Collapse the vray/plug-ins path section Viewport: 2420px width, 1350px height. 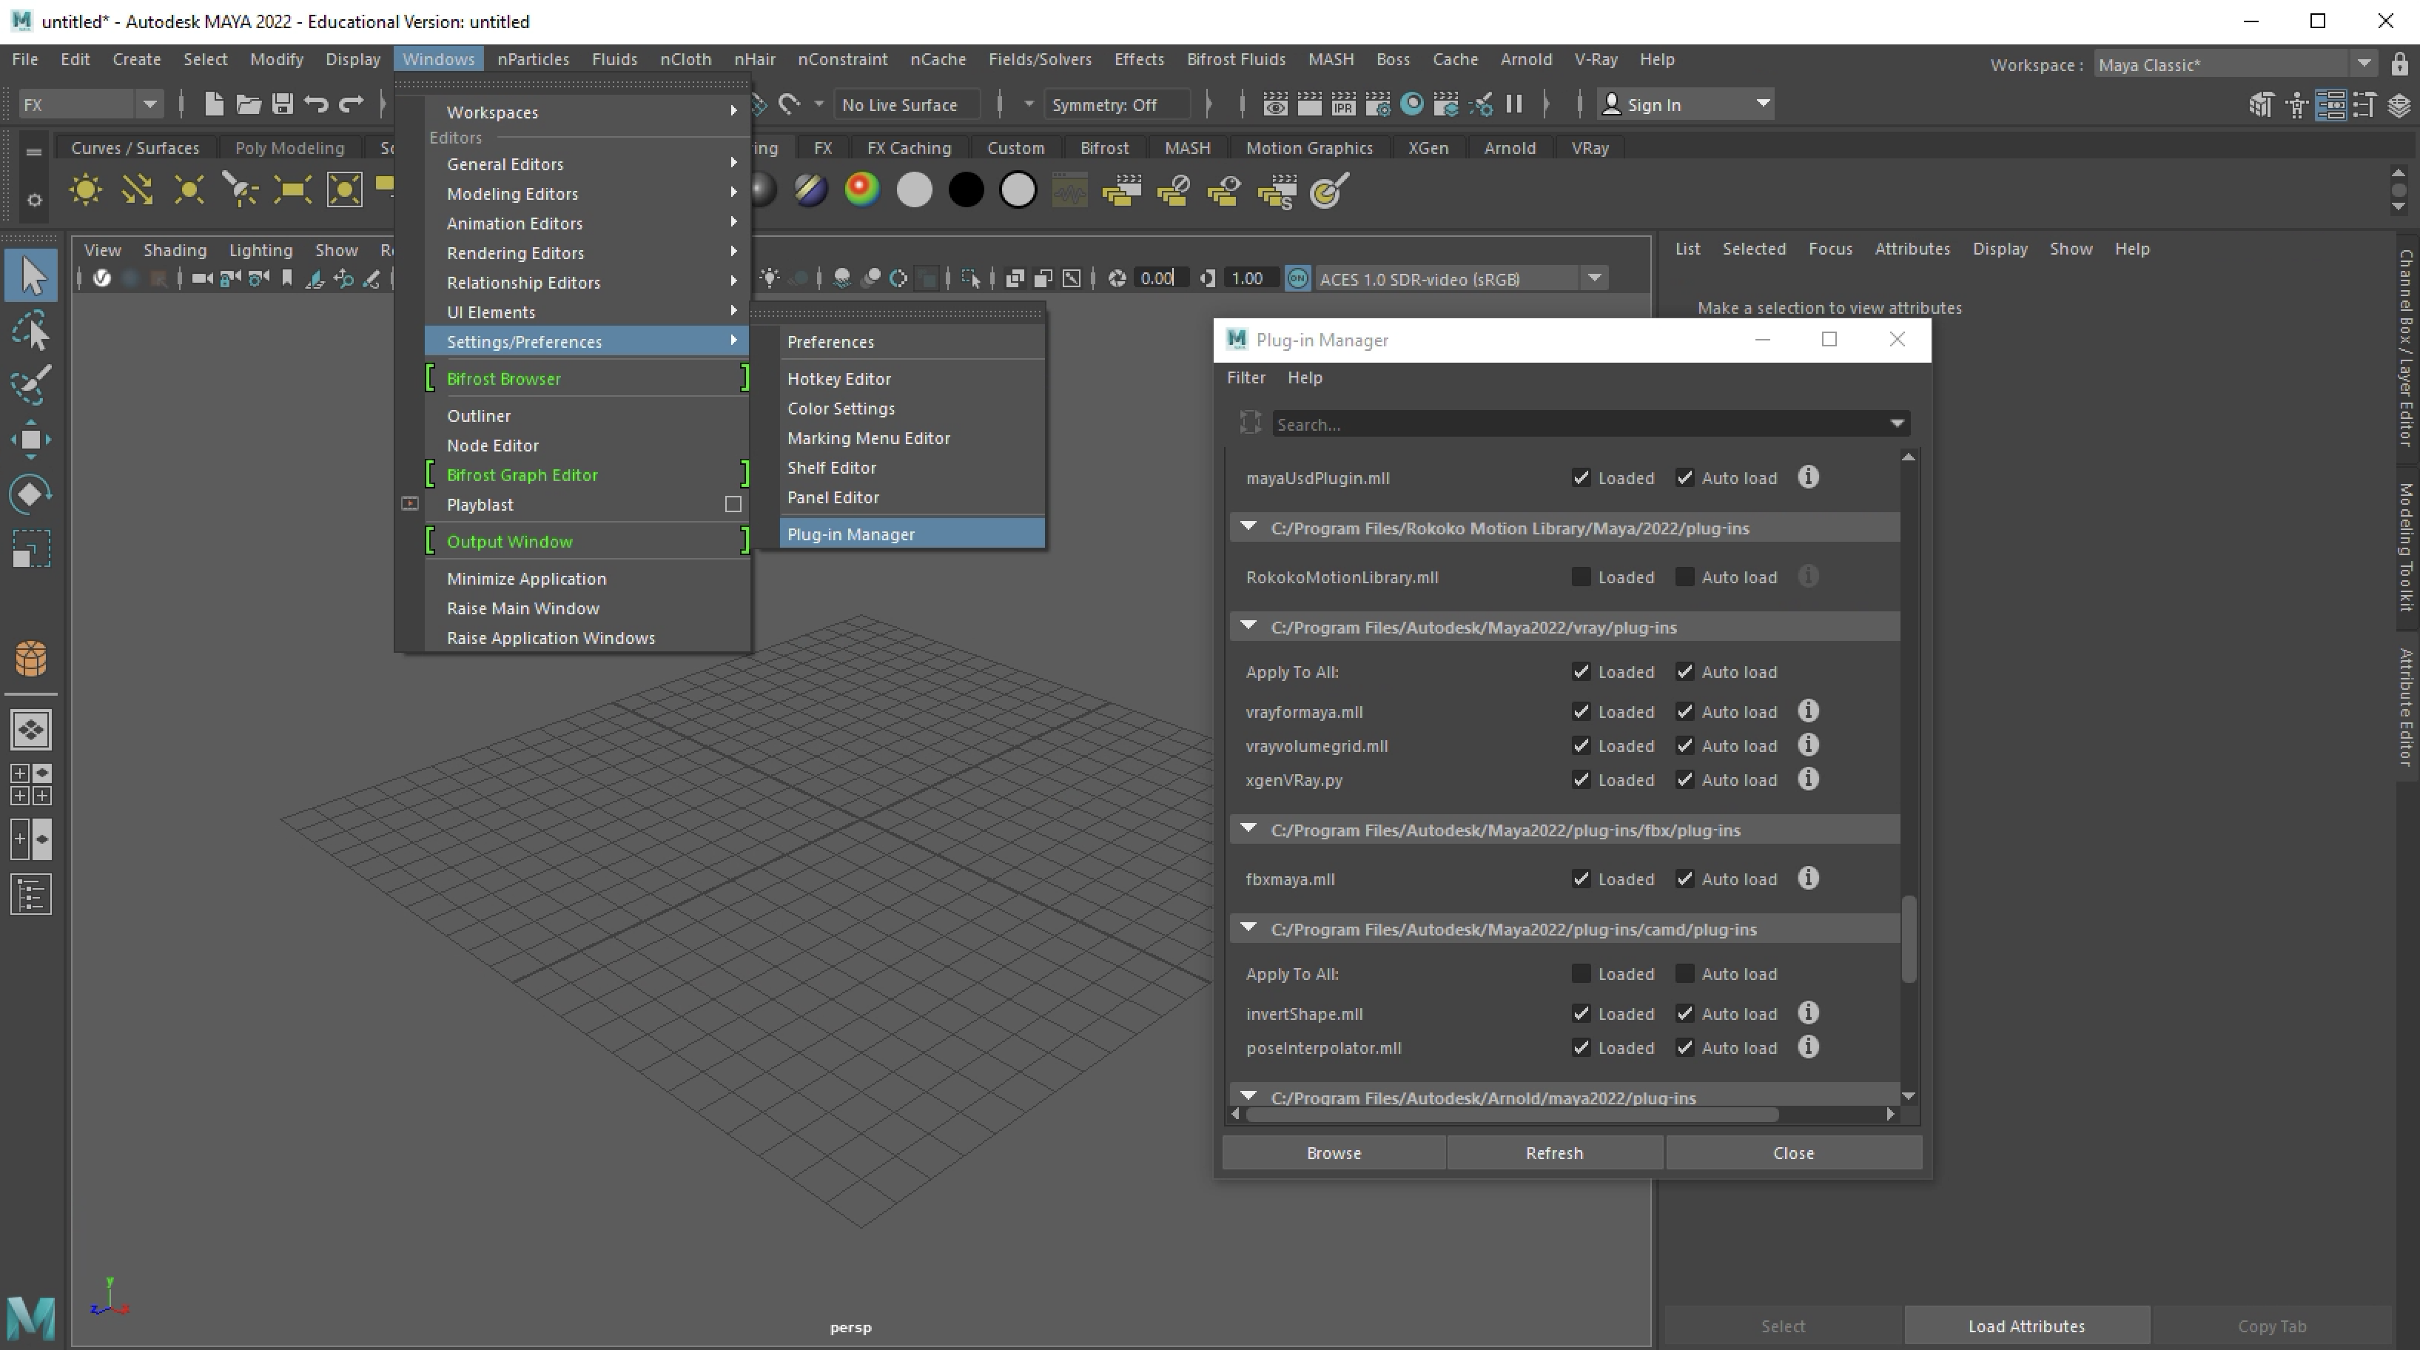click(1248, 627)
